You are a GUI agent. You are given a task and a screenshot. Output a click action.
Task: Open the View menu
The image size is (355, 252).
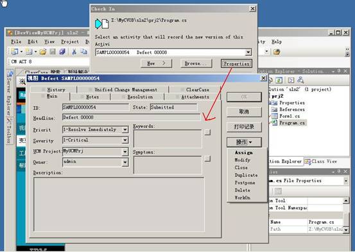pos(49,42)
